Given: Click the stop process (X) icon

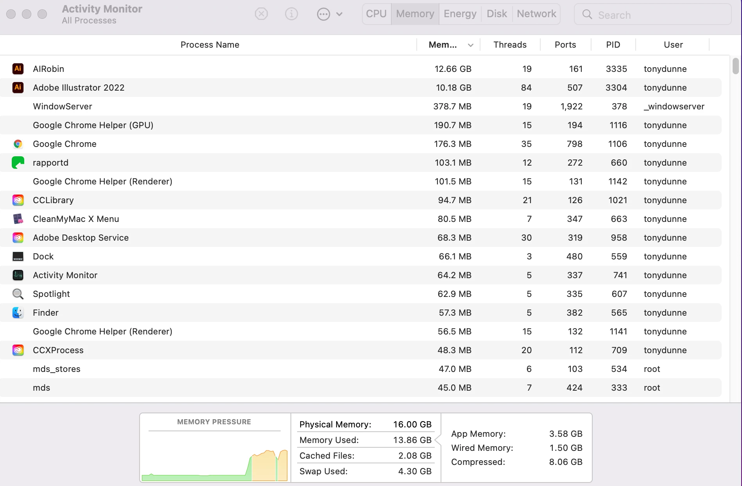Looking at the screenshot, I should point(261,14).
